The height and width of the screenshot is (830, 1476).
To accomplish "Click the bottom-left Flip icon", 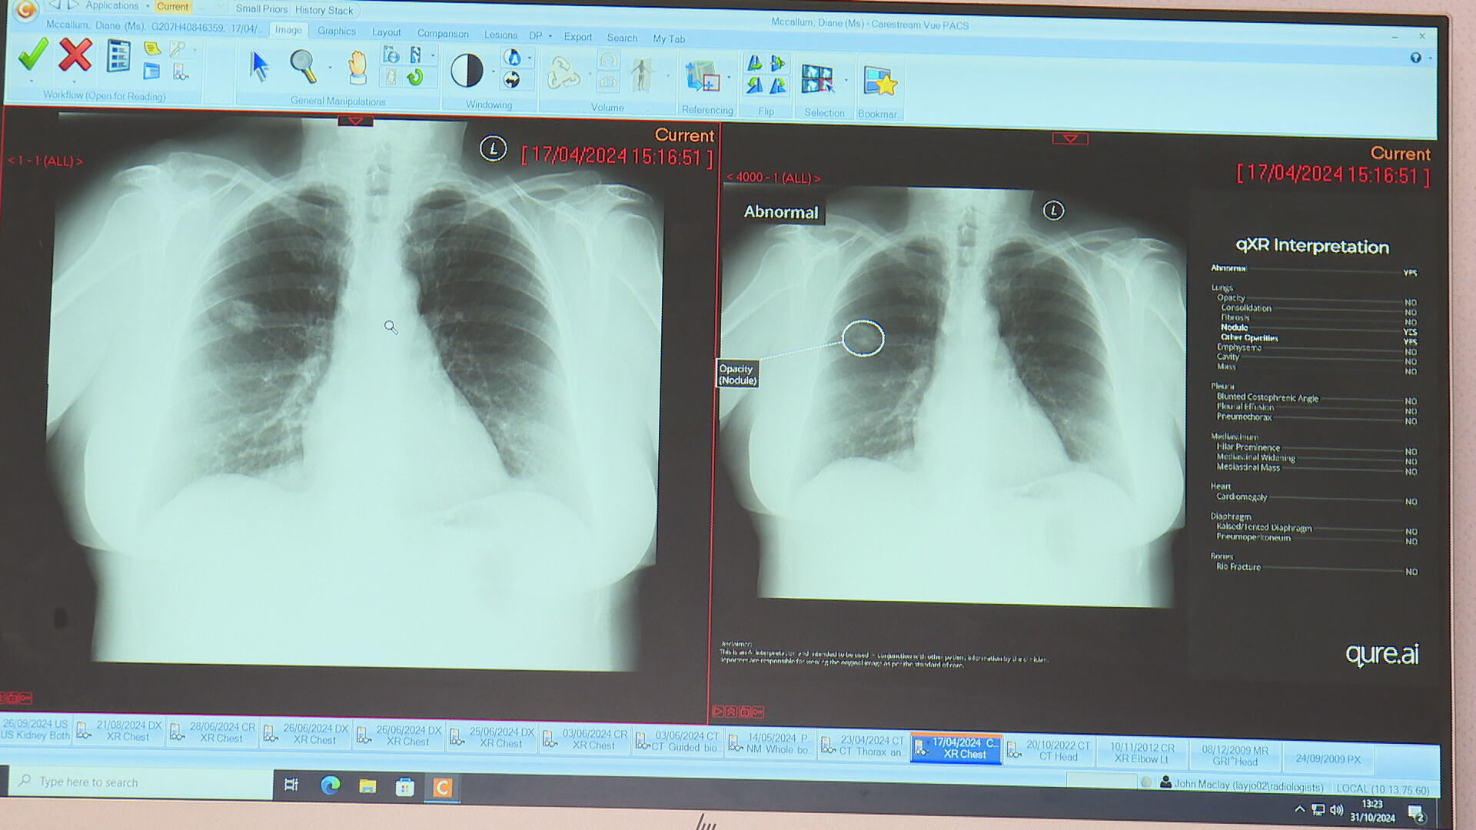I will (x=755, y=85).
